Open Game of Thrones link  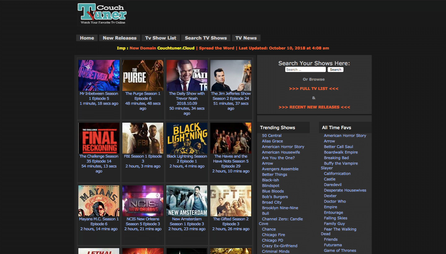(x=340, y=251)
